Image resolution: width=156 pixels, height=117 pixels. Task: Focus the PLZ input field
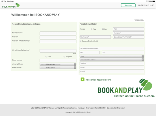pos(90,53)
